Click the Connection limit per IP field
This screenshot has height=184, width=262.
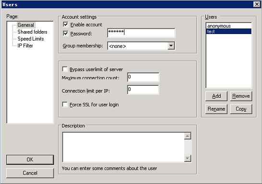(x=143, y=90)
